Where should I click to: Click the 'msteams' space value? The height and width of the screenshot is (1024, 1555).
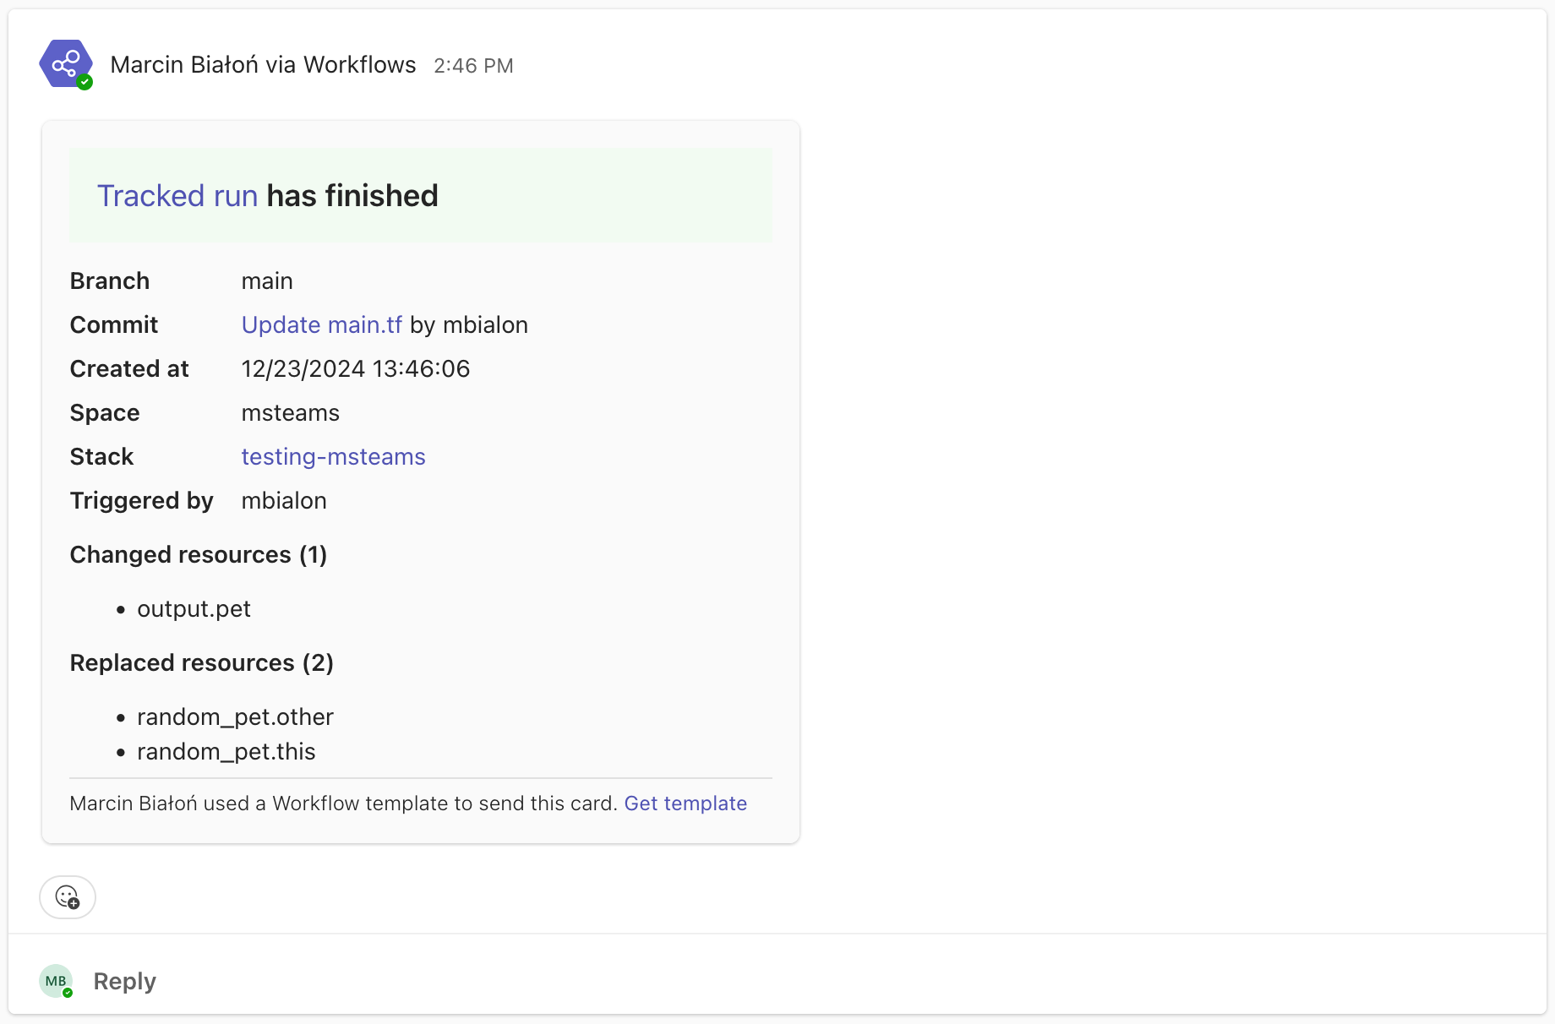[x=290, y=412]
